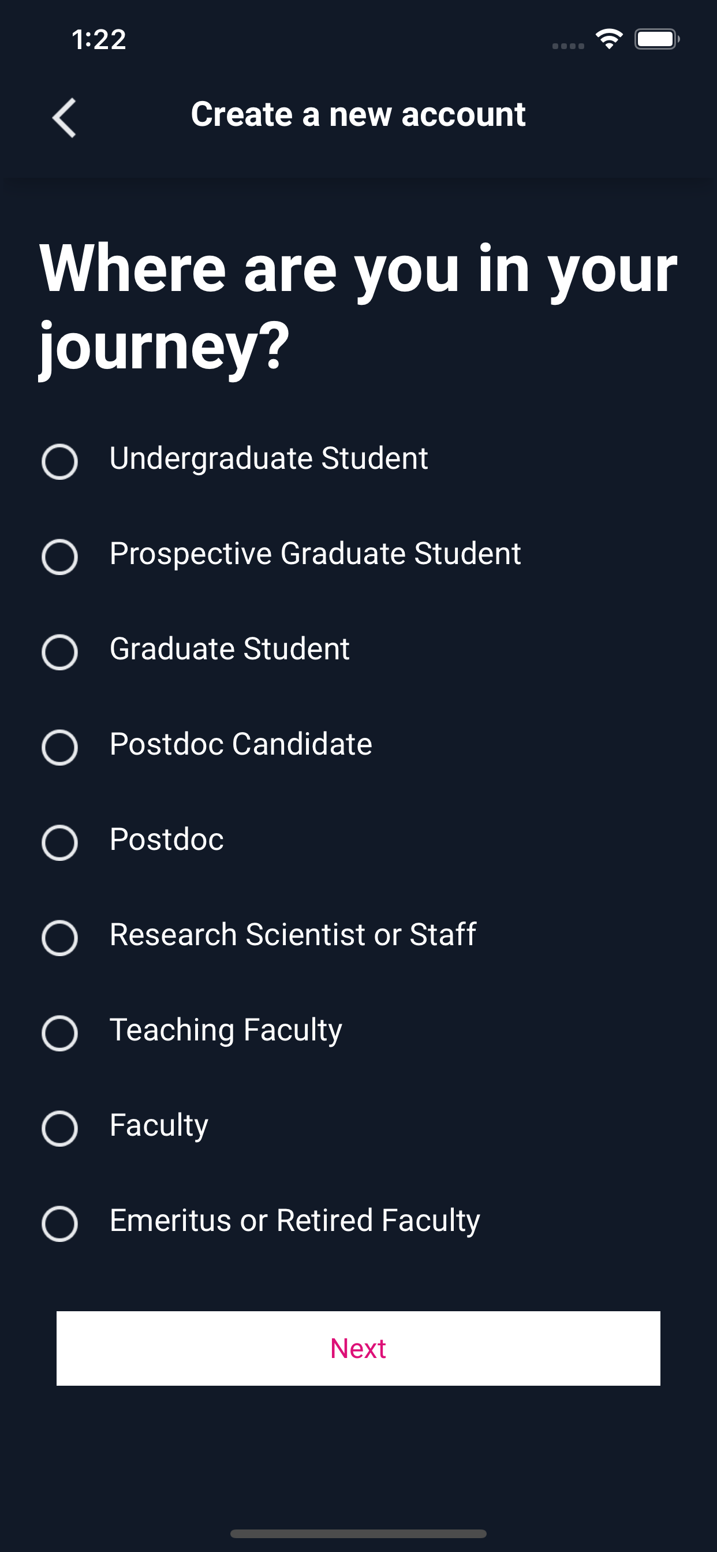Select Undergraduate Student radio button

59,461
